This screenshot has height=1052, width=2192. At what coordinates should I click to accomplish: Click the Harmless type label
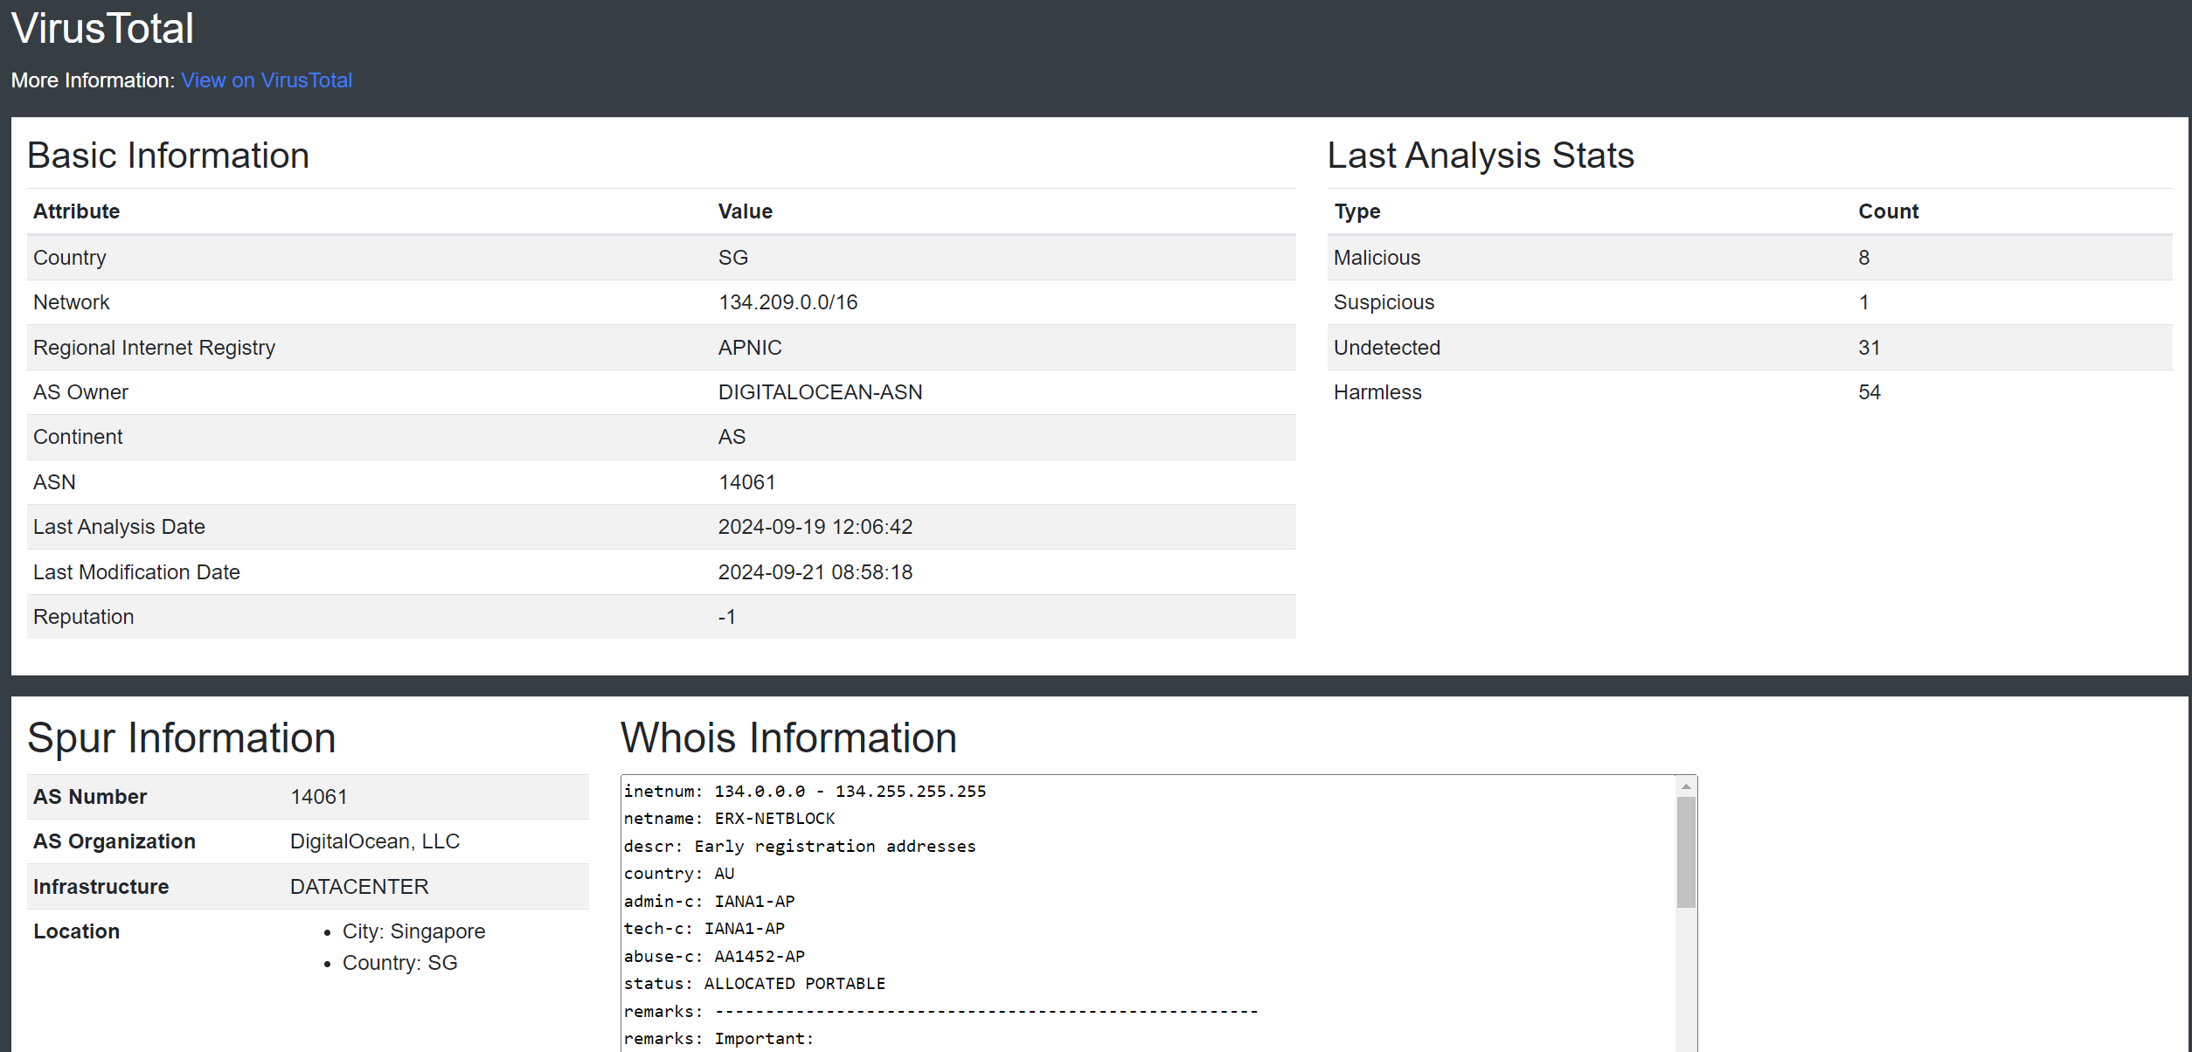point(1377,392)
